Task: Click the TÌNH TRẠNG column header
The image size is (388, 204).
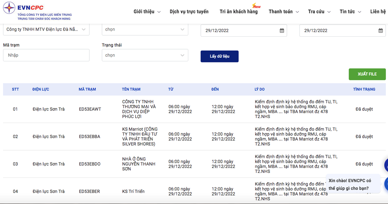Action: click(364, 89)
